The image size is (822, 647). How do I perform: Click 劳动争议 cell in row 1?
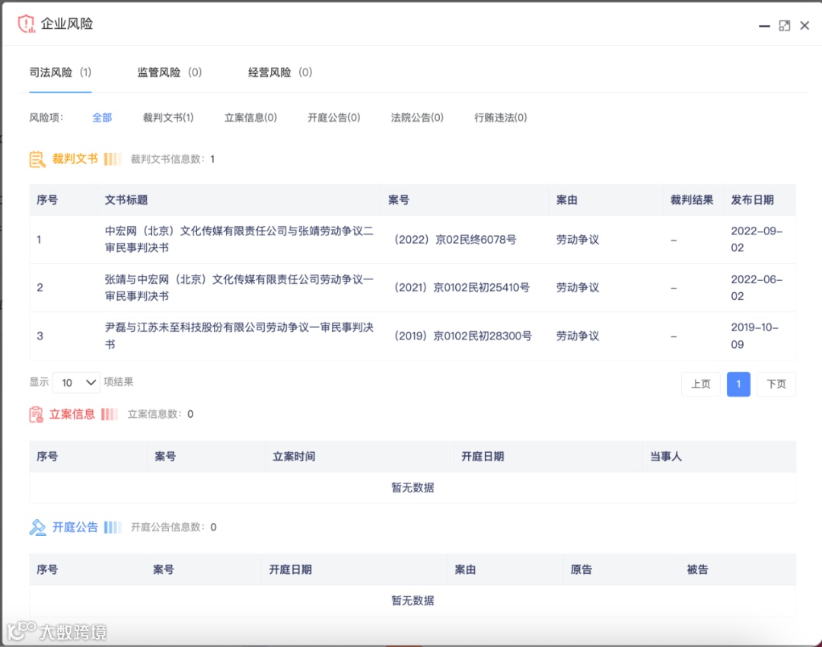[x=578, y=240]
